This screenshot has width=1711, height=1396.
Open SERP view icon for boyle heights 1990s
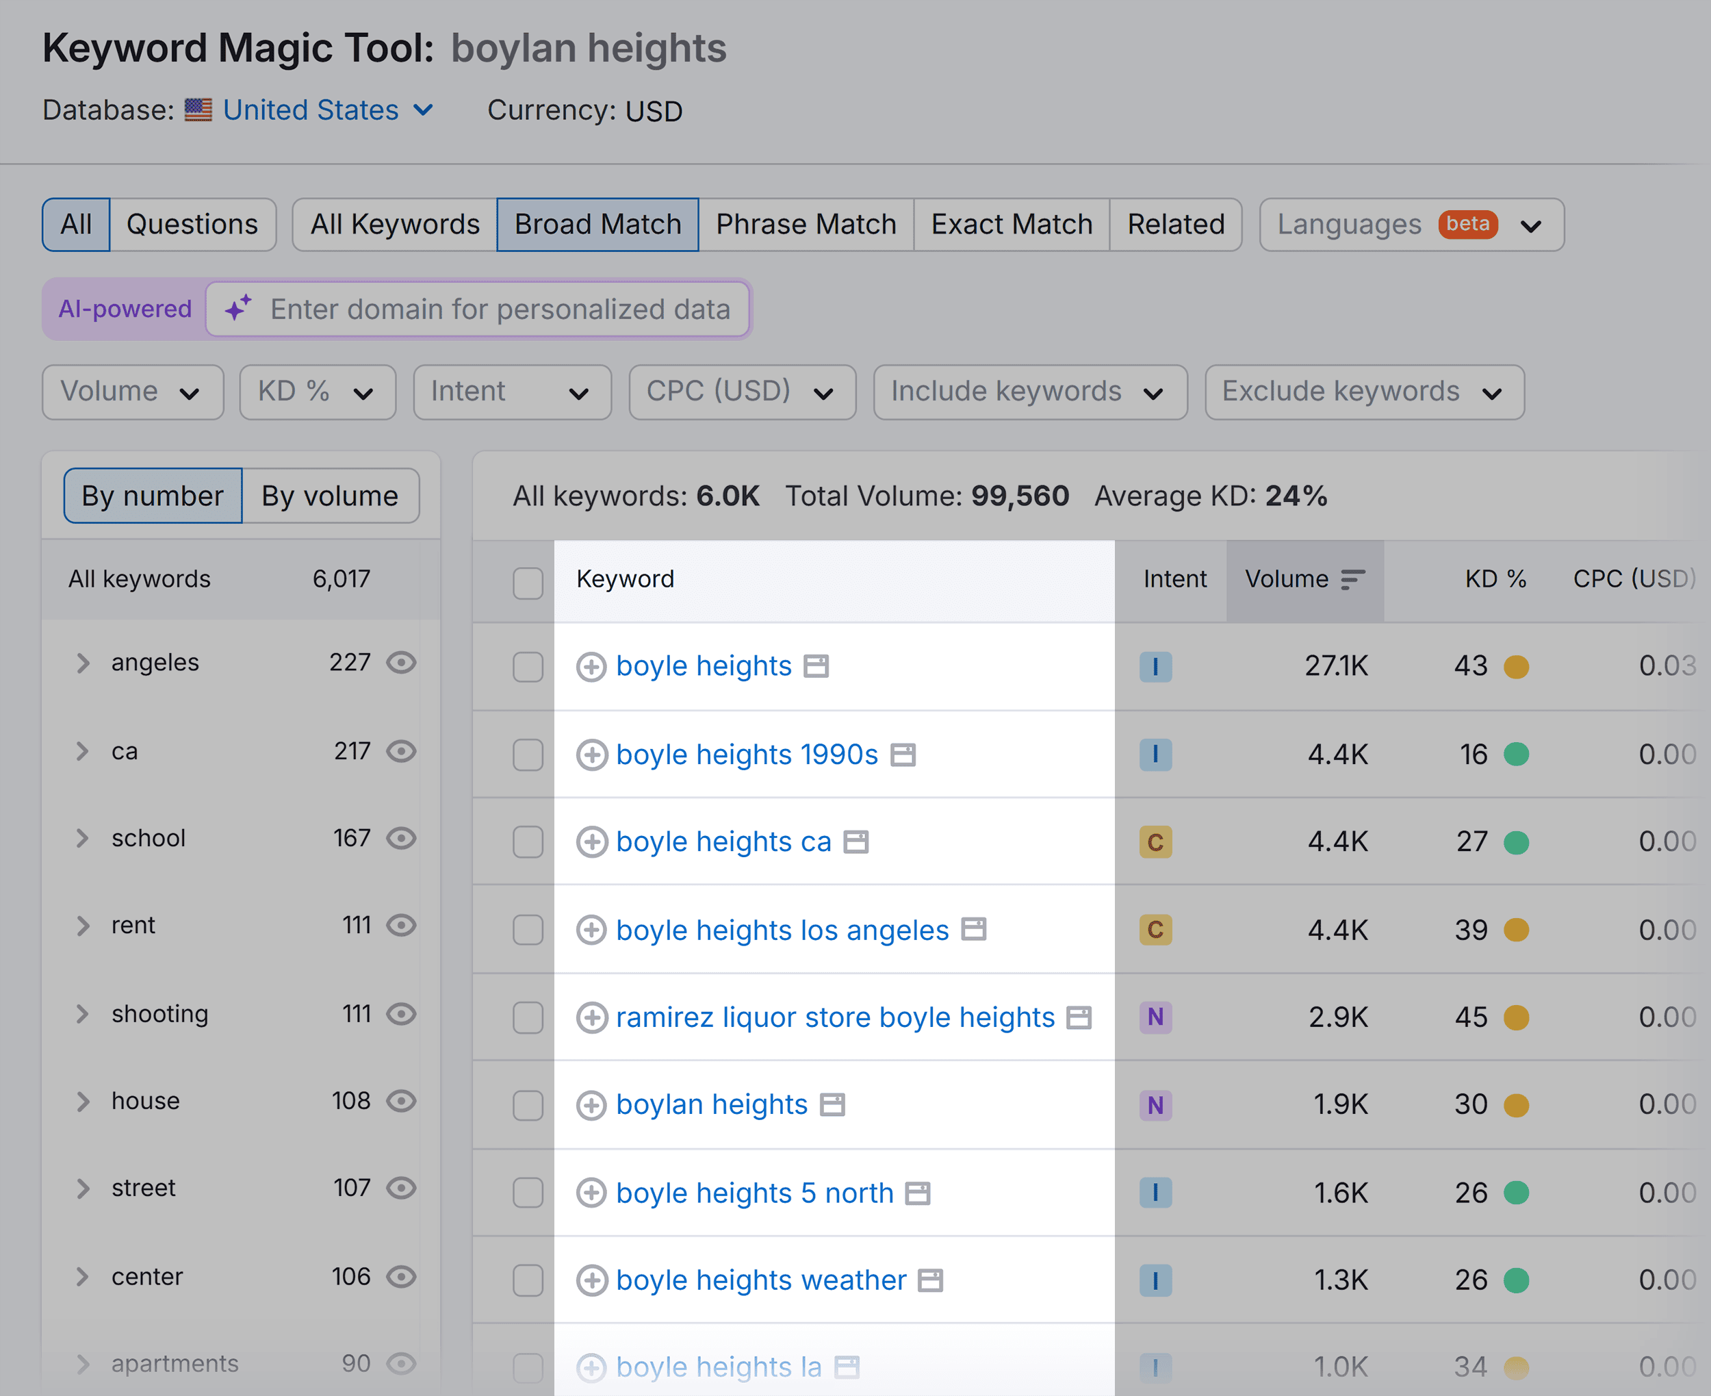[903, 755]
